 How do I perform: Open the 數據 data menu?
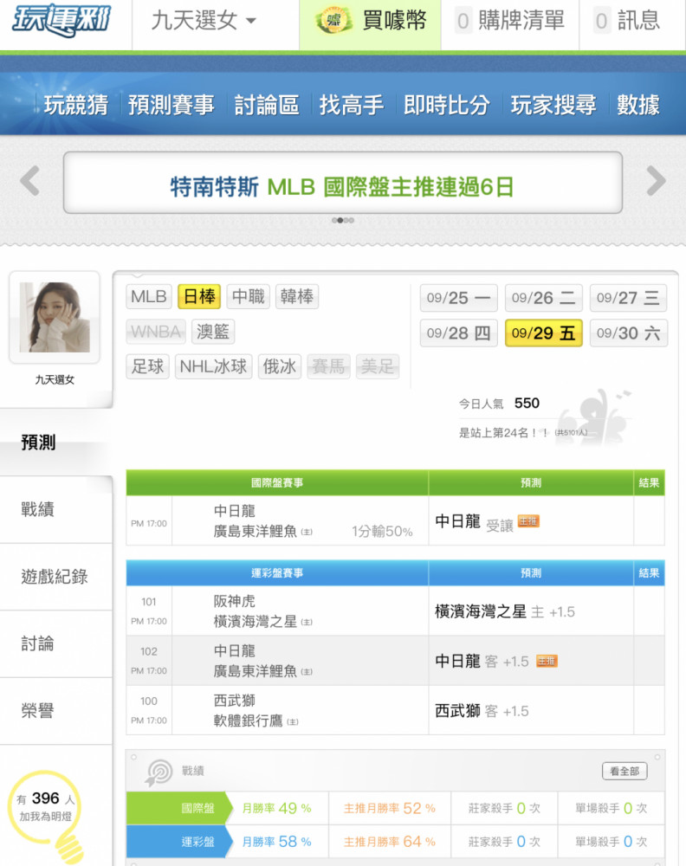coord(638,105)
